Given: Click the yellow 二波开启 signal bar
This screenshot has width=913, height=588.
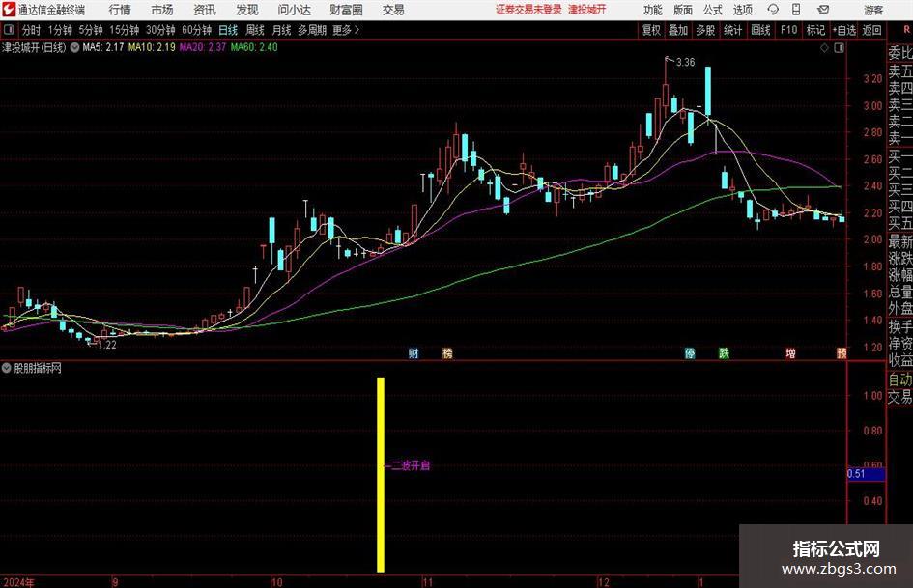Looking at the screenshot, I should (381, 474).
